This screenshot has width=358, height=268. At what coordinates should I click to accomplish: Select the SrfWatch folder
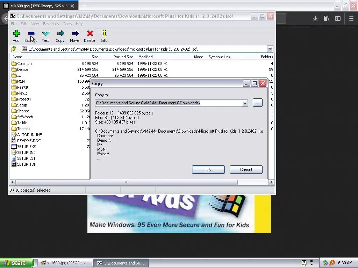coord(22,117)
